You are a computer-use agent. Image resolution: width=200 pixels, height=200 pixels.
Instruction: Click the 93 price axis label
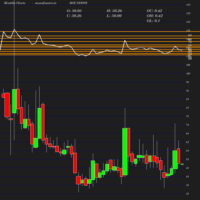tap(188, 91)
